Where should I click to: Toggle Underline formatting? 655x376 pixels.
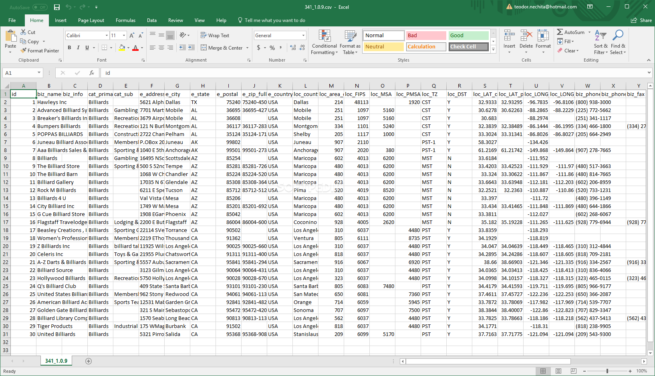(x=87, y=48)
